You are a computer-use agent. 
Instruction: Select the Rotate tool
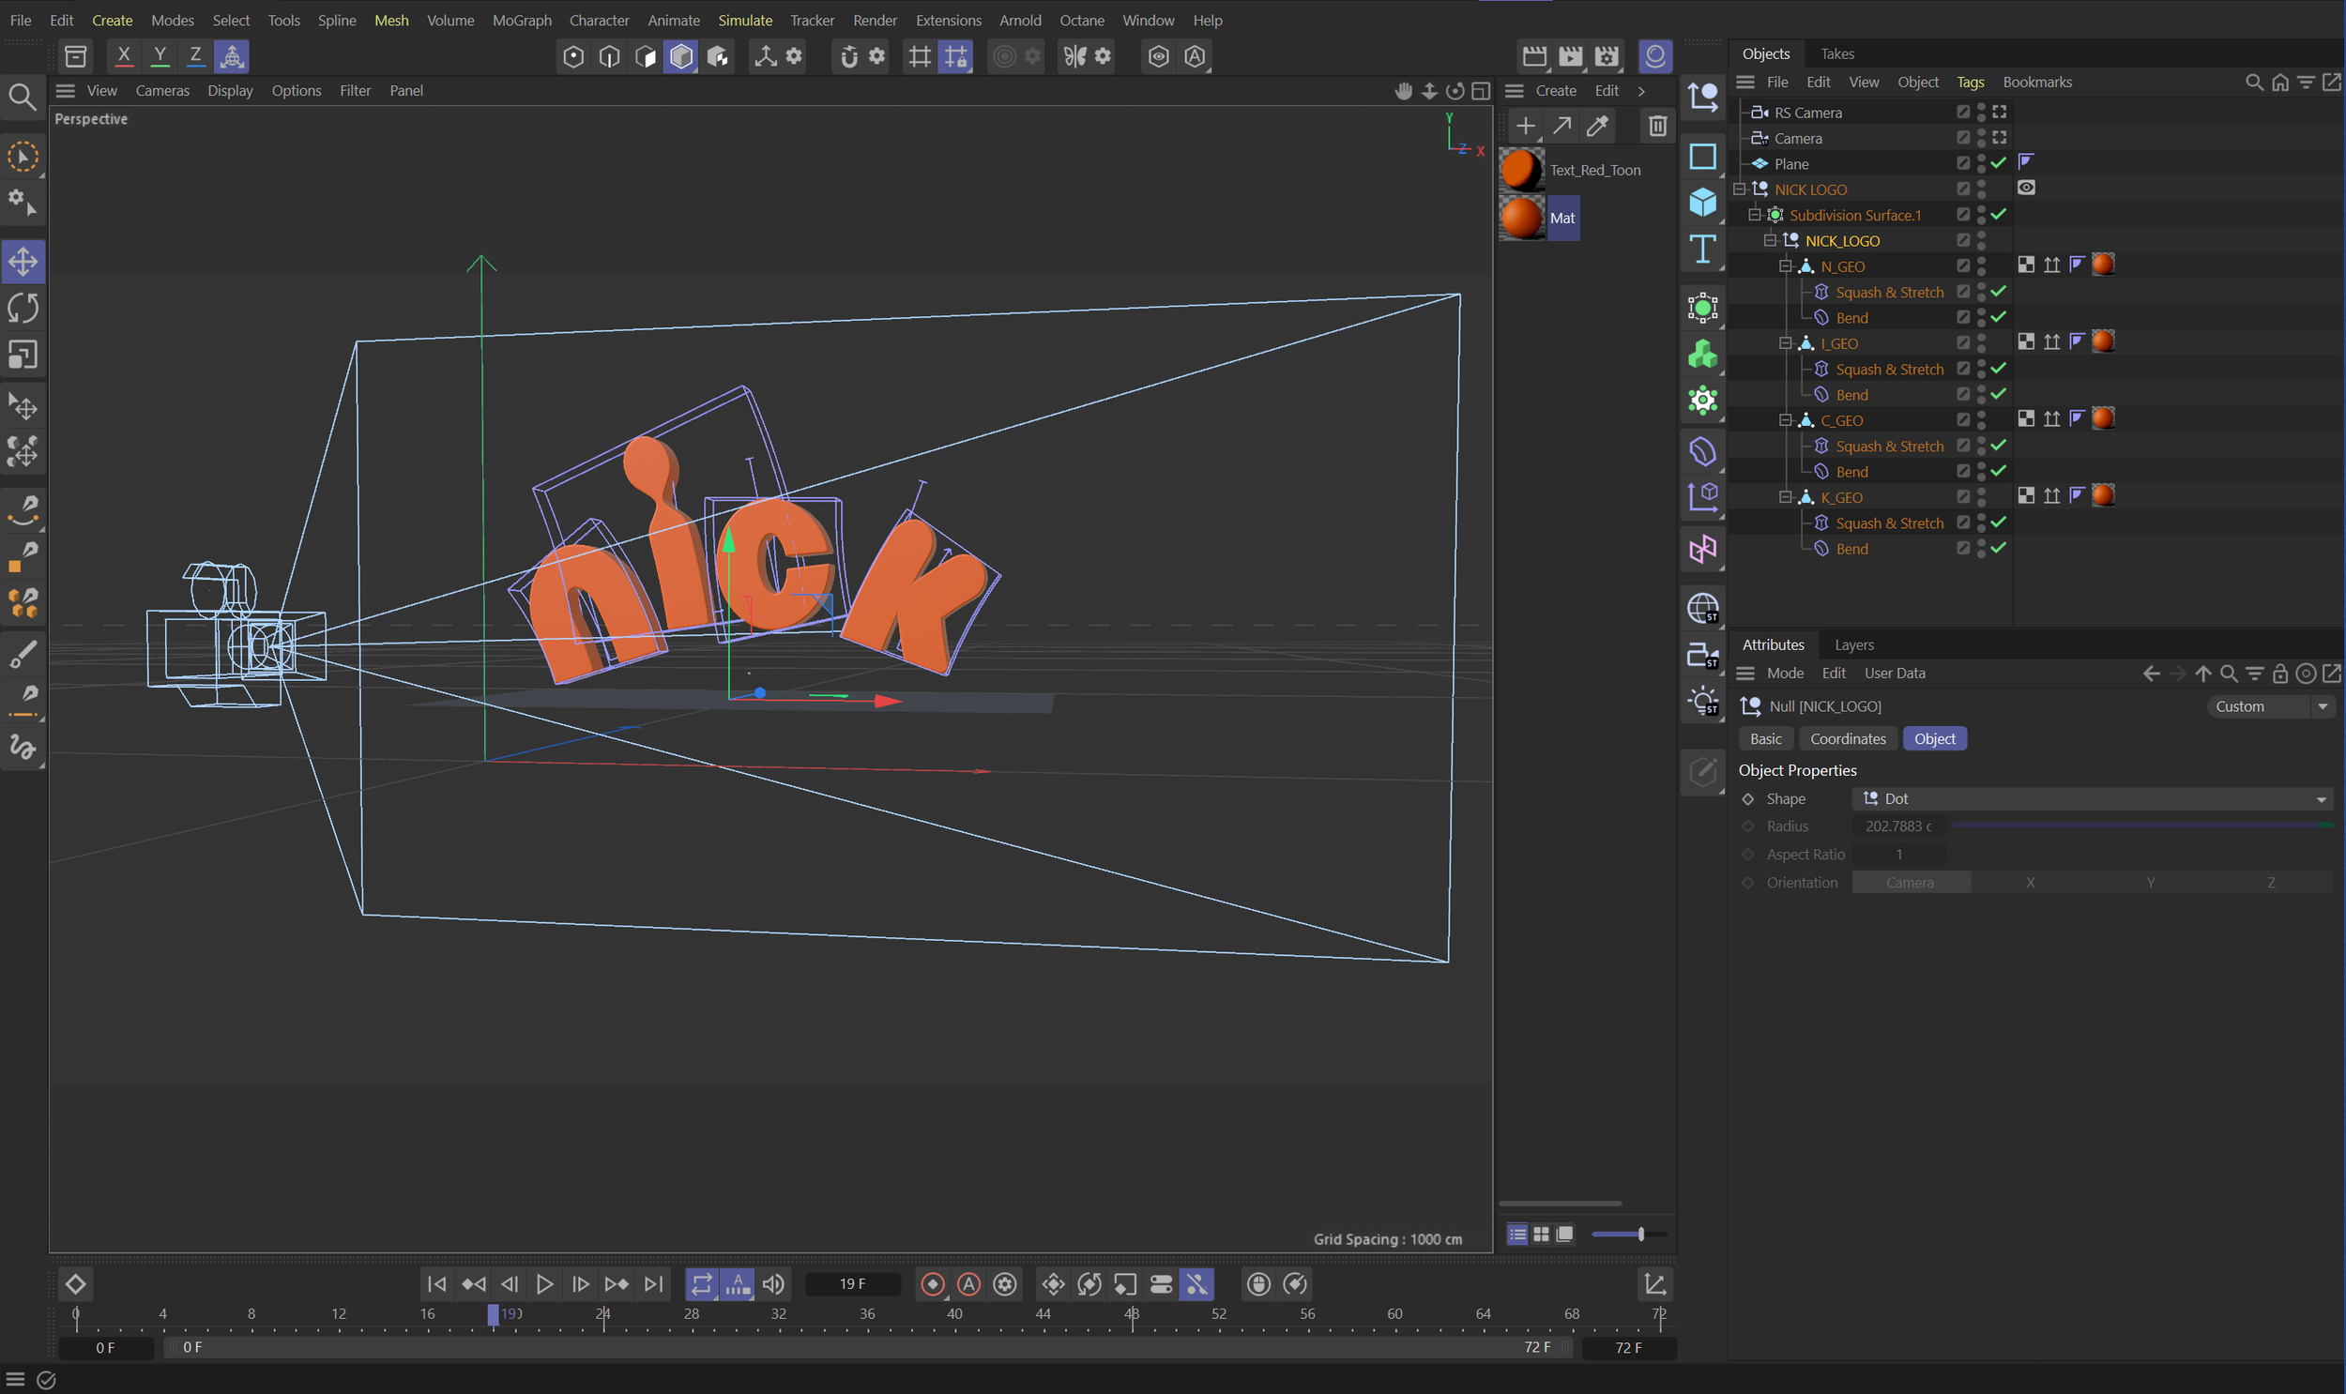(23, 308)
